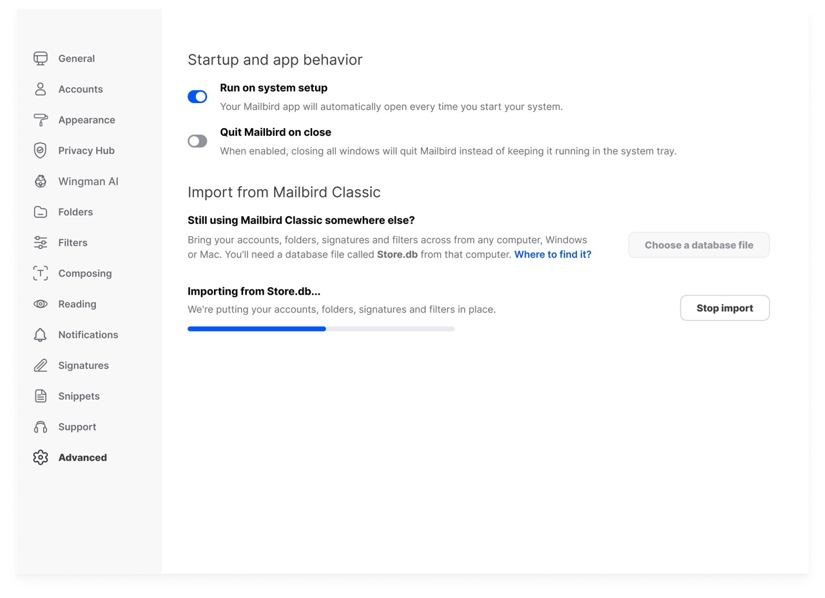Open the Notifications settings label

pyautogui.click(x=88, y=335)
